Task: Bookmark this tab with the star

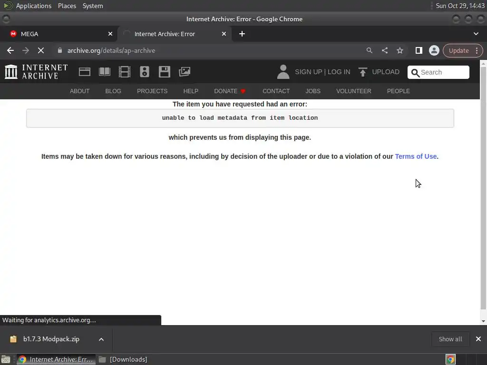Action: [x=399, y=50]
